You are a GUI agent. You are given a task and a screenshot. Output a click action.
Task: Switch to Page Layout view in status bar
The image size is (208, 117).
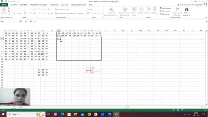click(178, 110)
